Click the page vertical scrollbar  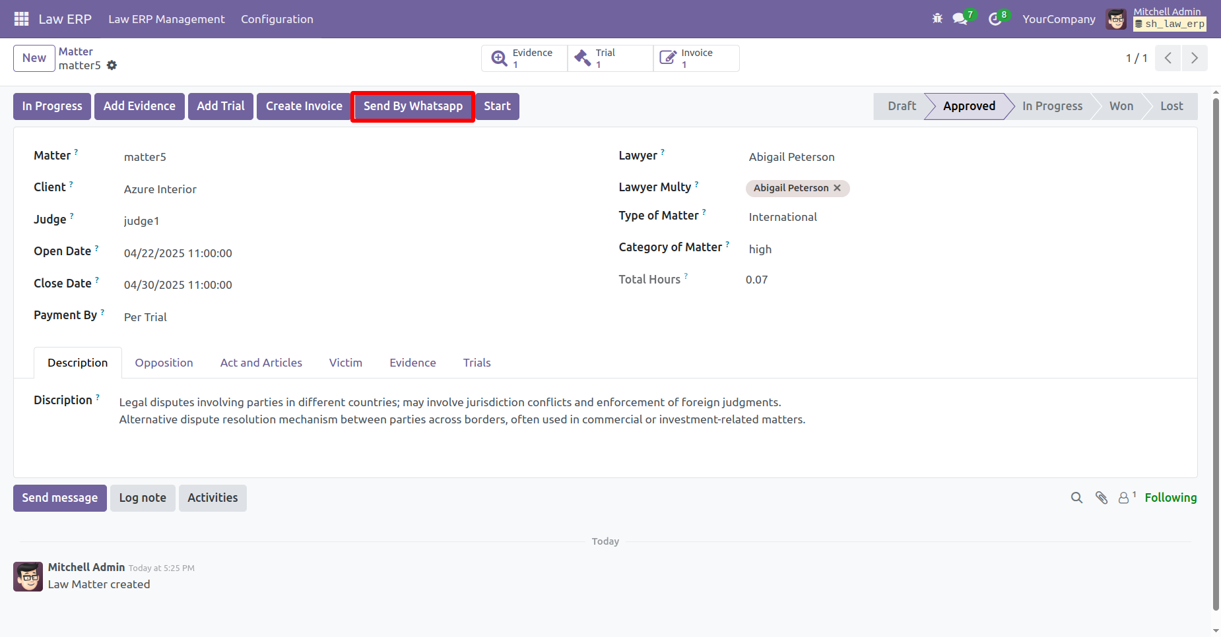click(1216, 356)
